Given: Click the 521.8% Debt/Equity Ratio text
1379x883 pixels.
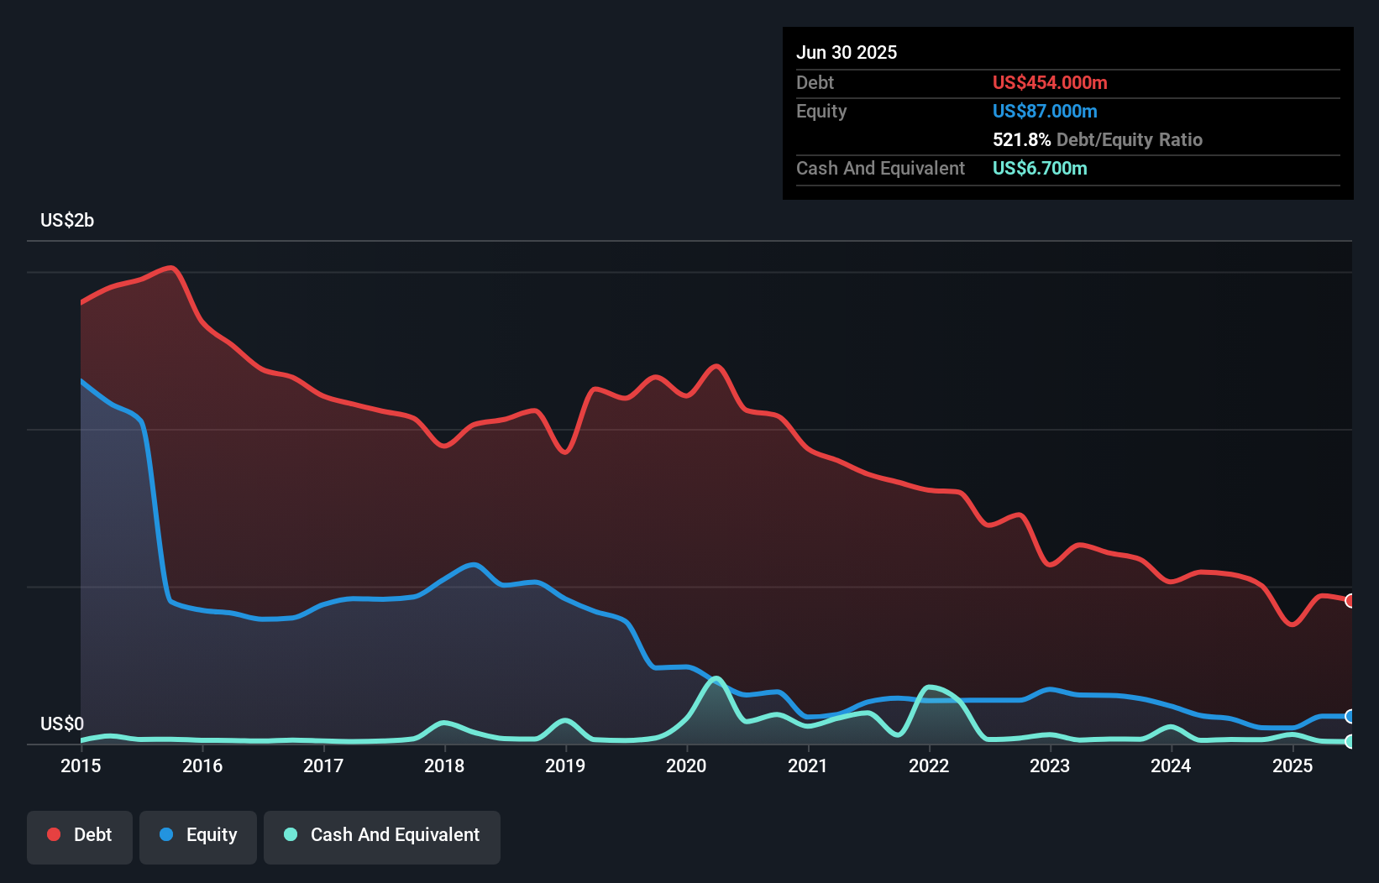Looking at the screenshot, I should pyautogui.click(x=1098, y=139).
